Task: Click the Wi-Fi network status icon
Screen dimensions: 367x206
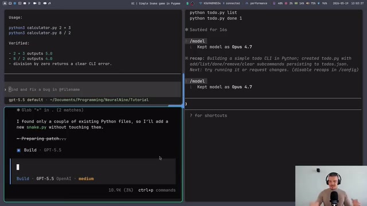Action: (x=201, y=3)
